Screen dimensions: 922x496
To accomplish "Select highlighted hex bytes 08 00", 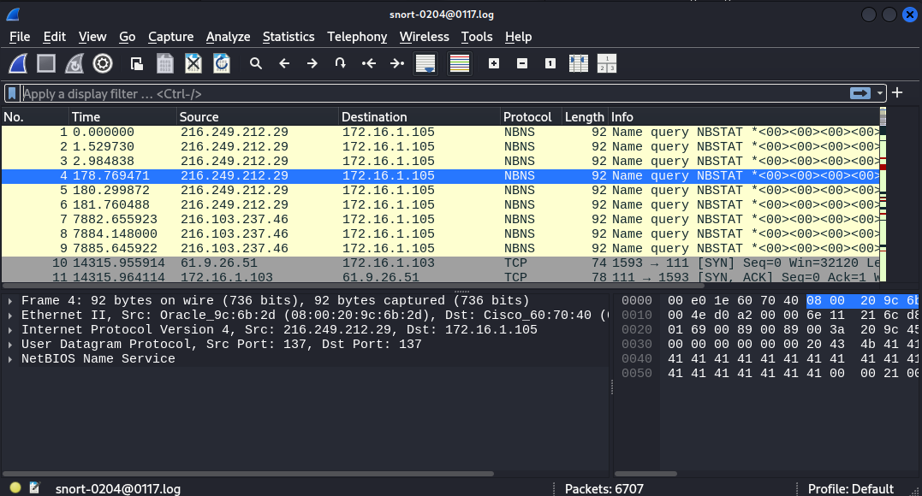I will point(825,301).
